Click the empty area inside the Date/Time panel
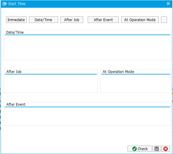Viewport: 173px width, 154px height. tap(87, 47)
